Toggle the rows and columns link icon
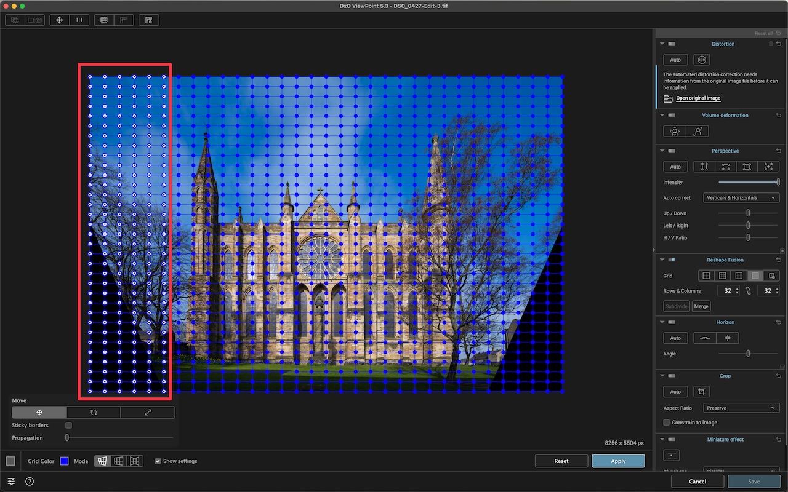This screenshot has width=788, height=492. coord(749,291)
